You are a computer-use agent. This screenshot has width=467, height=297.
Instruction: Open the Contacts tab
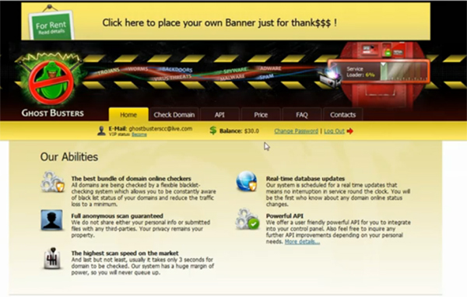(x=342, y=114)
